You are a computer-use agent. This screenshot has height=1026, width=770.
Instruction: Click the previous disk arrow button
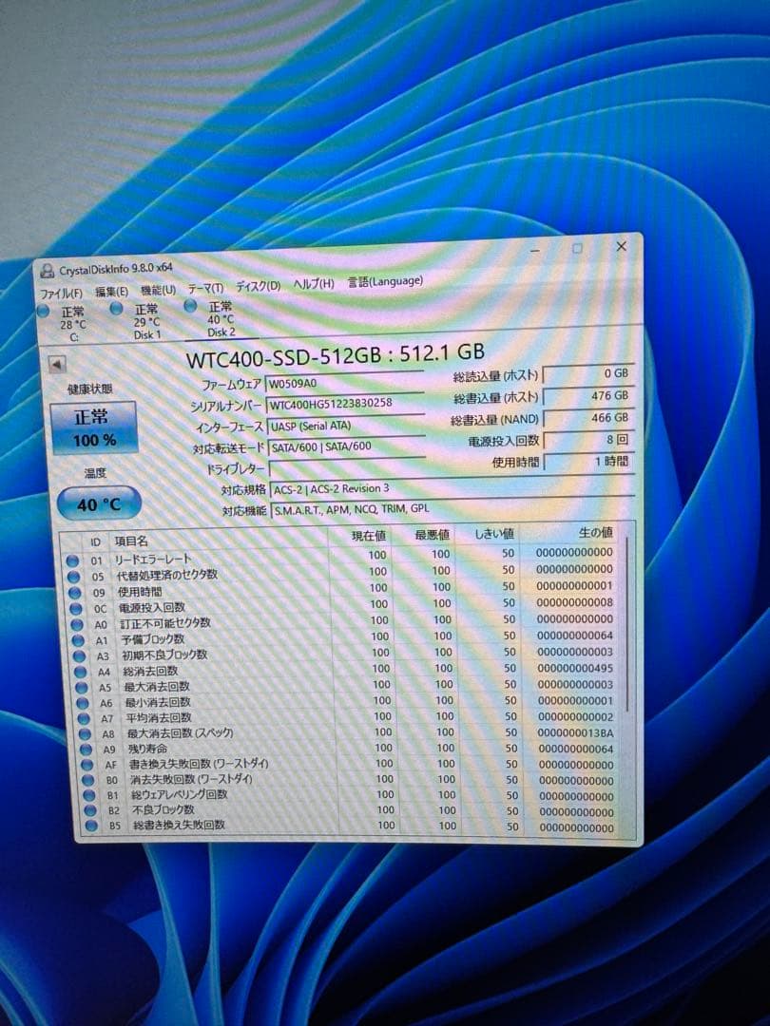pyautogui.click(x=58, y=365)
